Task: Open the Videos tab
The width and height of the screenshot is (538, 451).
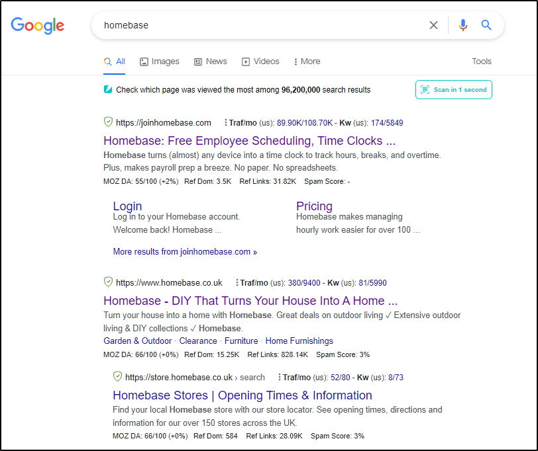Action: click(260, 61)
